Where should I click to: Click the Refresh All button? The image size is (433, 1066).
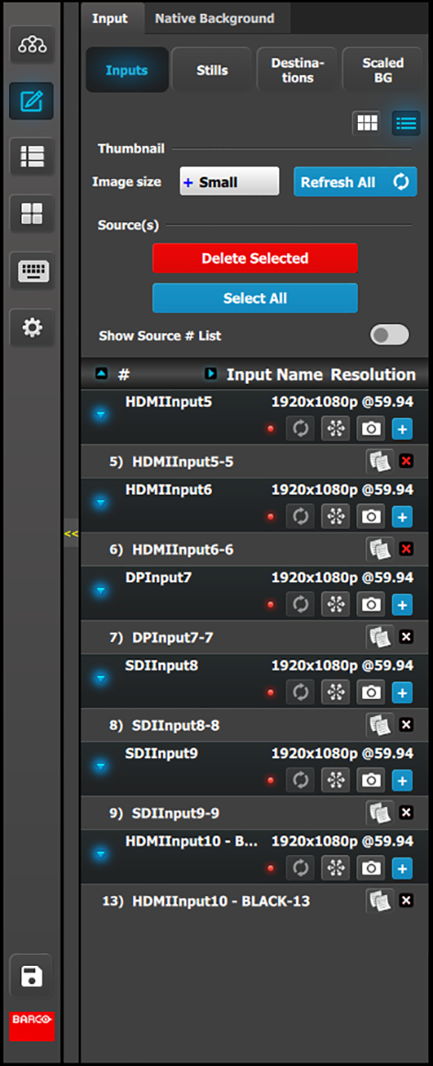[x=355, y=182]
